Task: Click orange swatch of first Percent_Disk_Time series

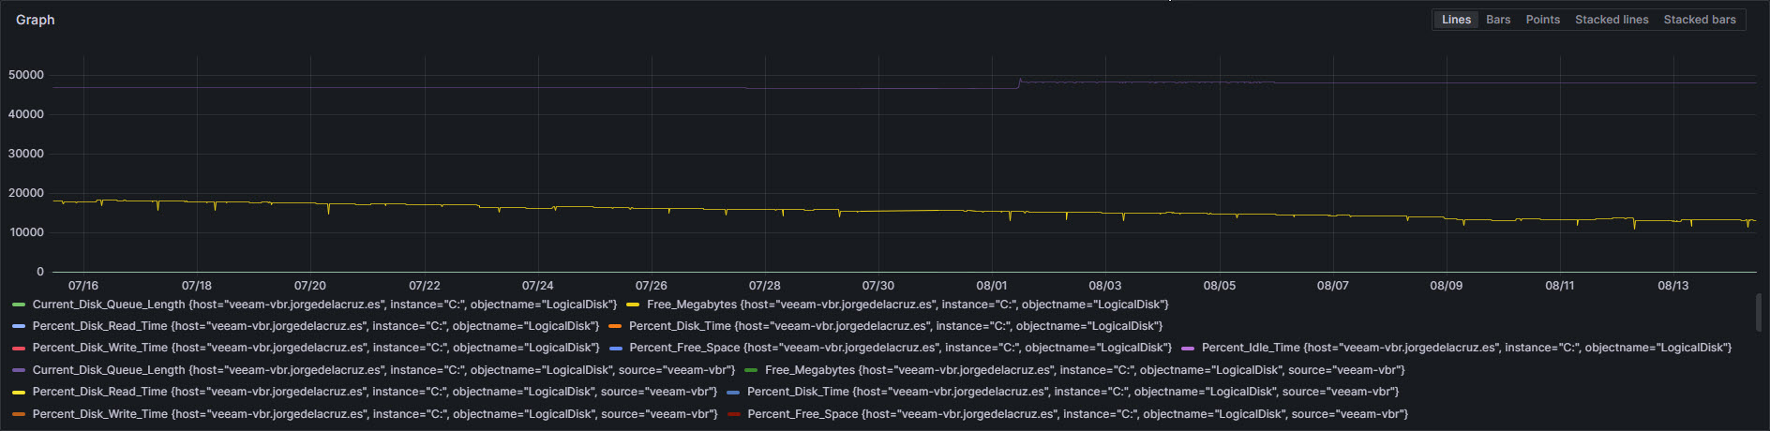Action: pyautogui.click(x=615, y=326)
